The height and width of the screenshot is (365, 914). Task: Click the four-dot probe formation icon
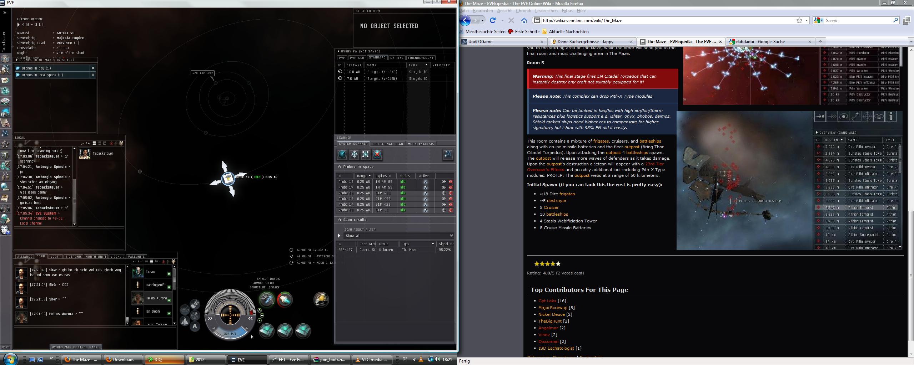pyautogui.click(x=365, y=154)
